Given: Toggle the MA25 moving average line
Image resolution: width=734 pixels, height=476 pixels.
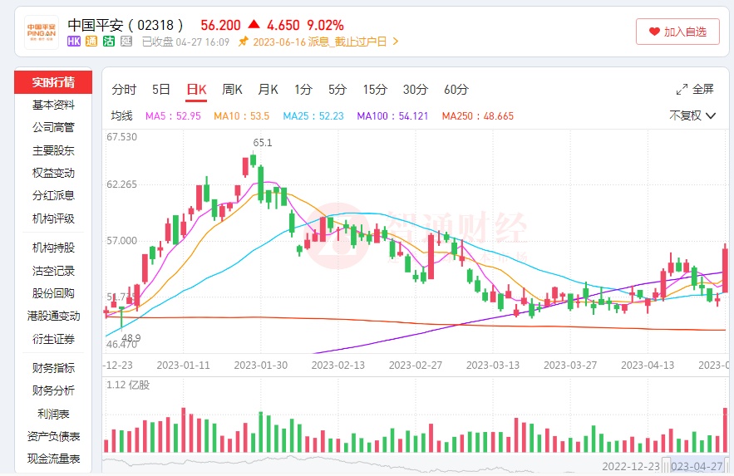Looking at the screenshot, I should click(x=313, y=116).
